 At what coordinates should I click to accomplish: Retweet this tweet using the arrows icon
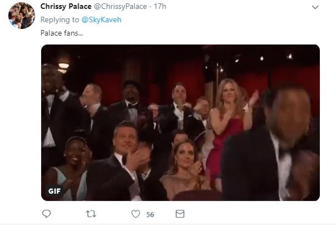pyautogui.click(x=90, y=214)
